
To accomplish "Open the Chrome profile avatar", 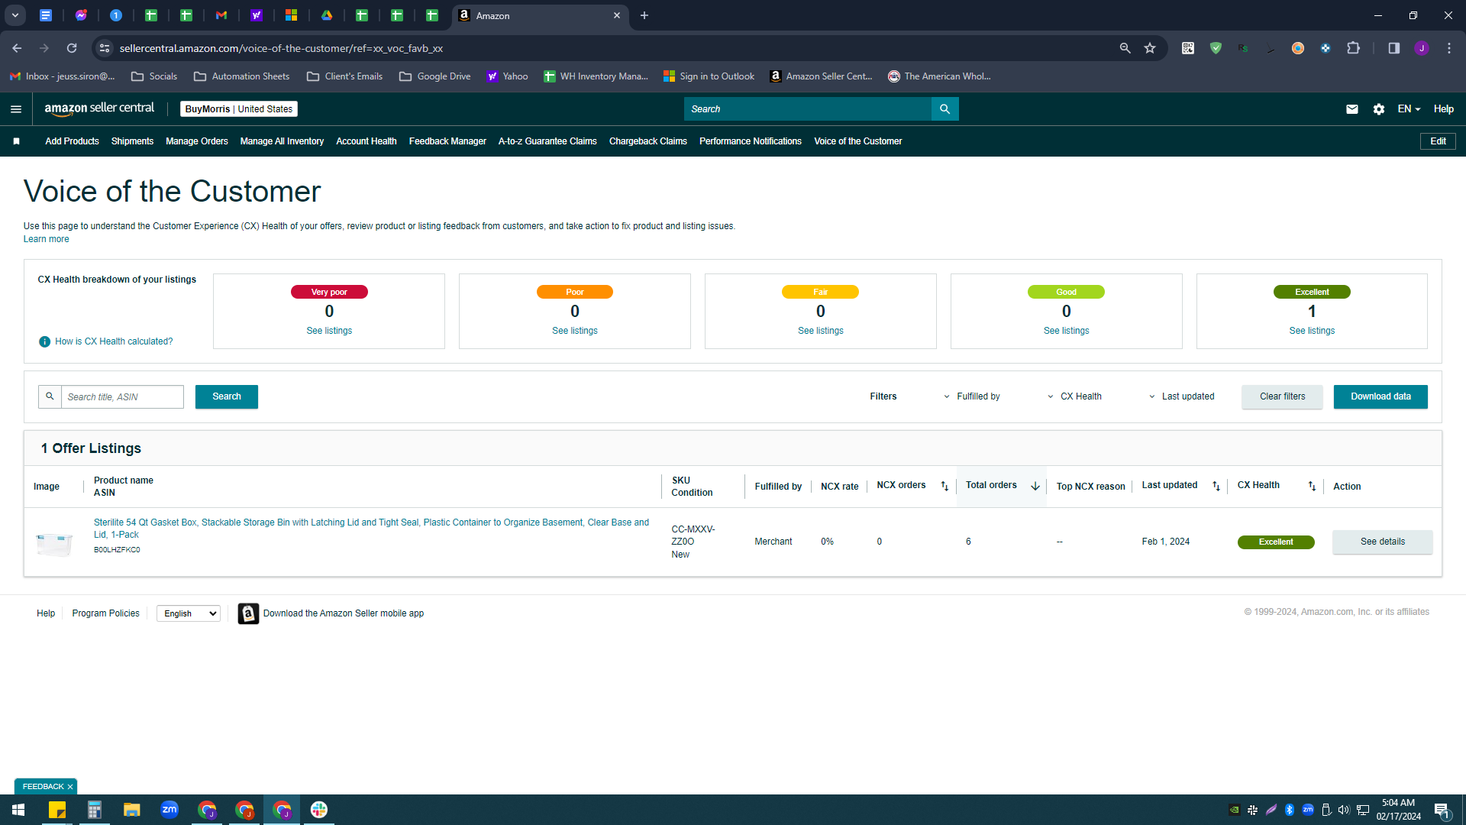I will click(1421, 48).
